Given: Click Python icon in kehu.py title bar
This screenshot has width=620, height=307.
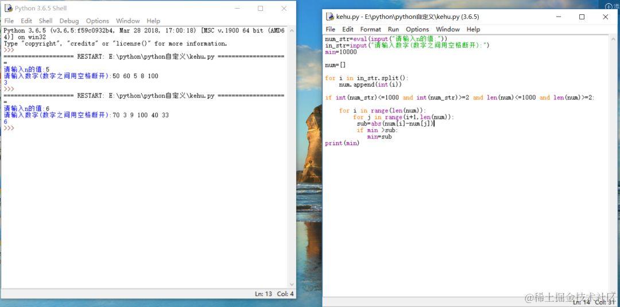Looking at the screenshot, I should point(330,17).
